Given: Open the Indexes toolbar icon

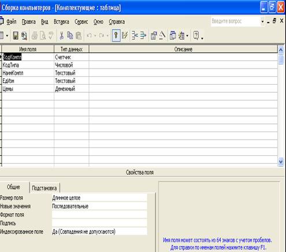Looking at the screenshot, I should point(125,36).
